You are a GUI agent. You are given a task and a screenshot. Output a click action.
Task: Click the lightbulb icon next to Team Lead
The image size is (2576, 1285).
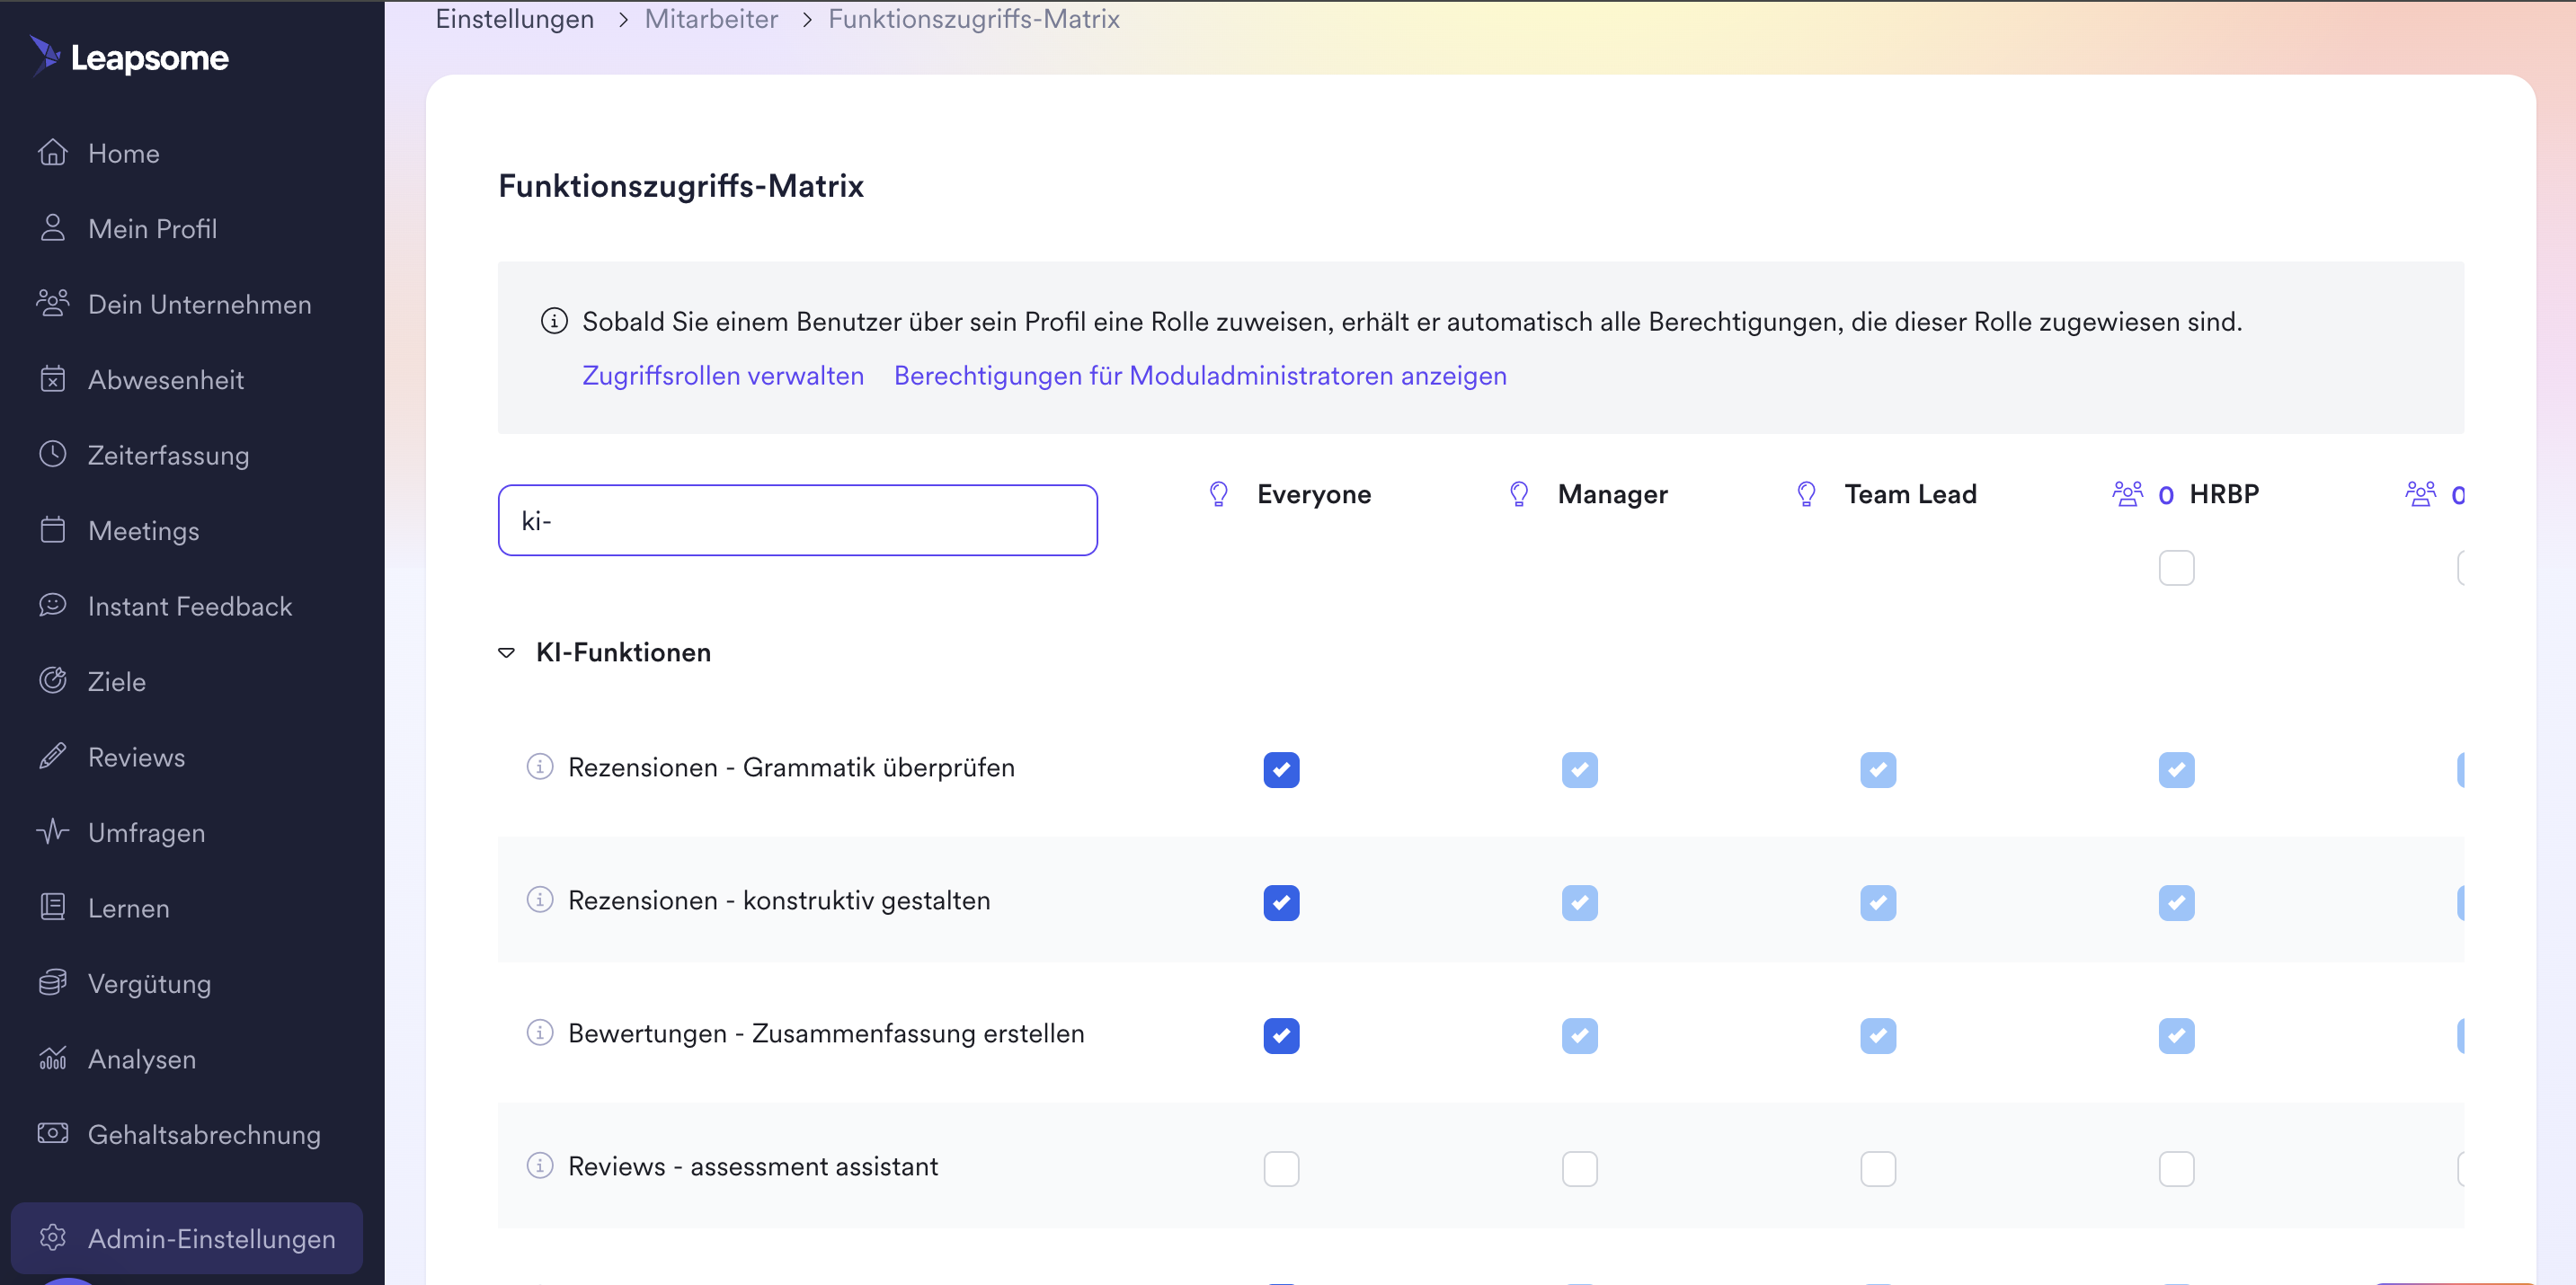pyautogui.click(x=1806, y=494)
